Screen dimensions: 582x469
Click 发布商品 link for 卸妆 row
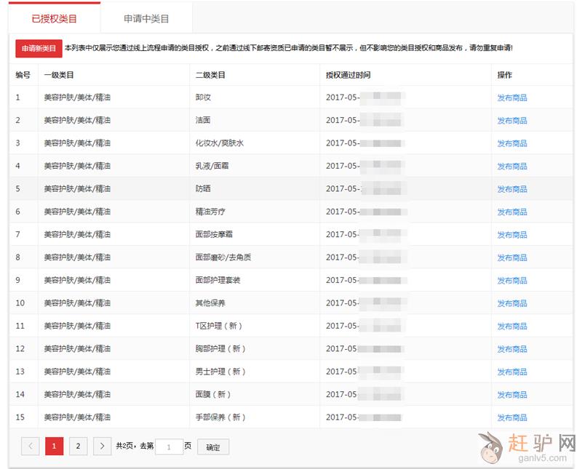pyautogui.click(x=512, y=97)
